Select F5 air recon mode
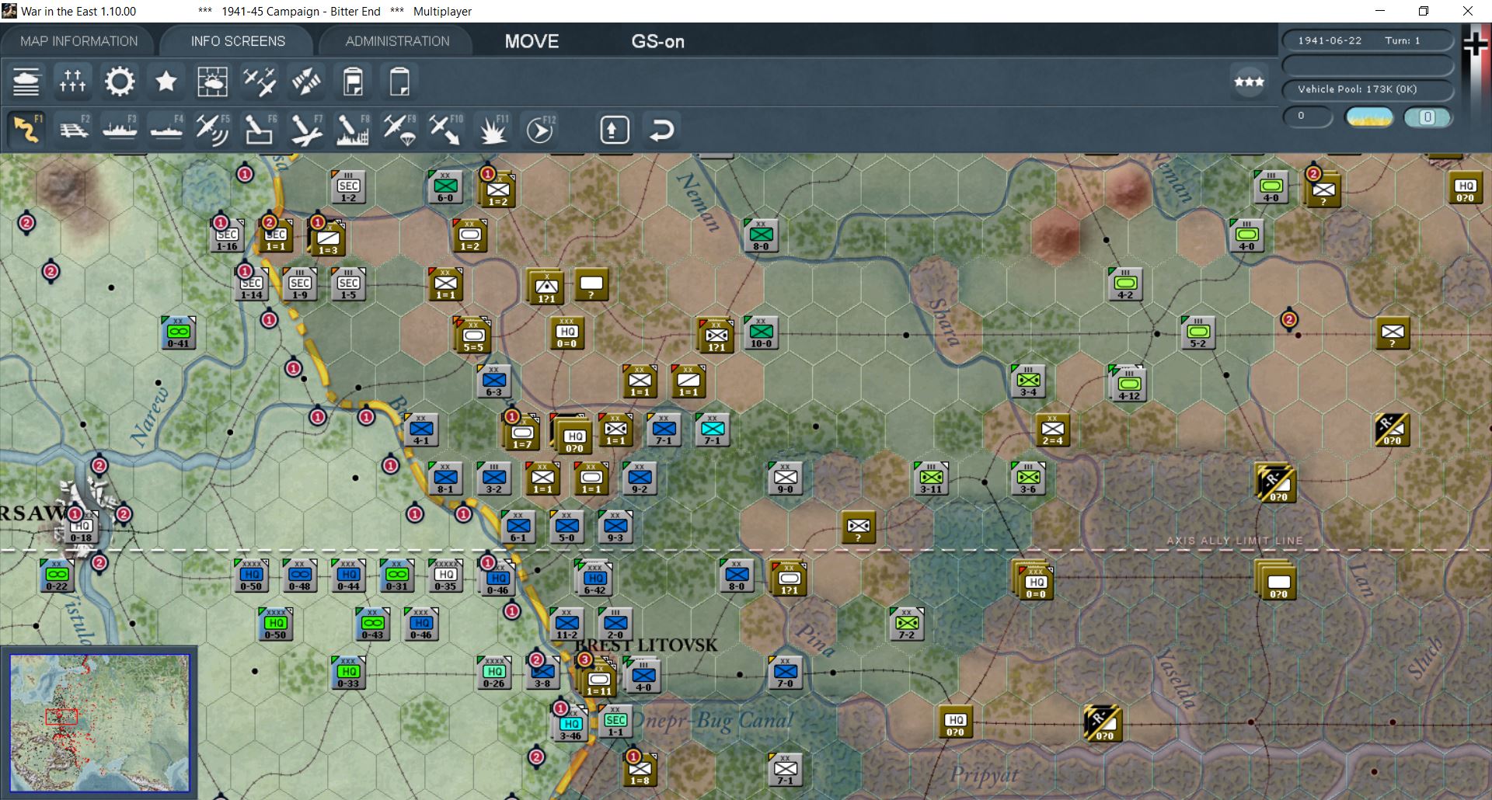1492x800 pixels. tap(213, 130)
